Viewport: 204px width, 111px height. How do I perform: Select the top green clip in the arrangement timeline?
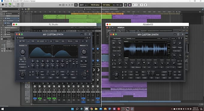pos(77,17)
